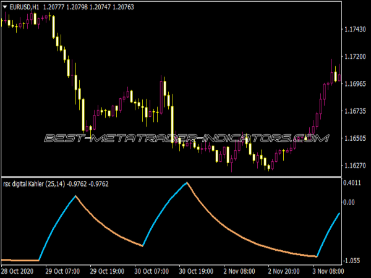
Task: Click the -1.055 indicator scale value
Action: tap(353, 261)
